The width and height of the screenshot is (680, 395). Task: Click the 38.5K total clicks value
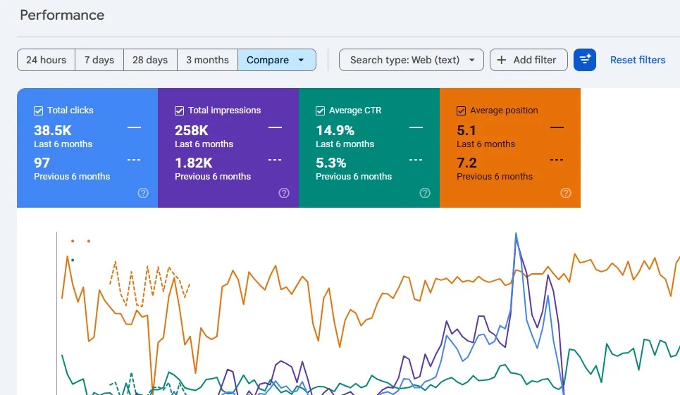tap(52, 130)
